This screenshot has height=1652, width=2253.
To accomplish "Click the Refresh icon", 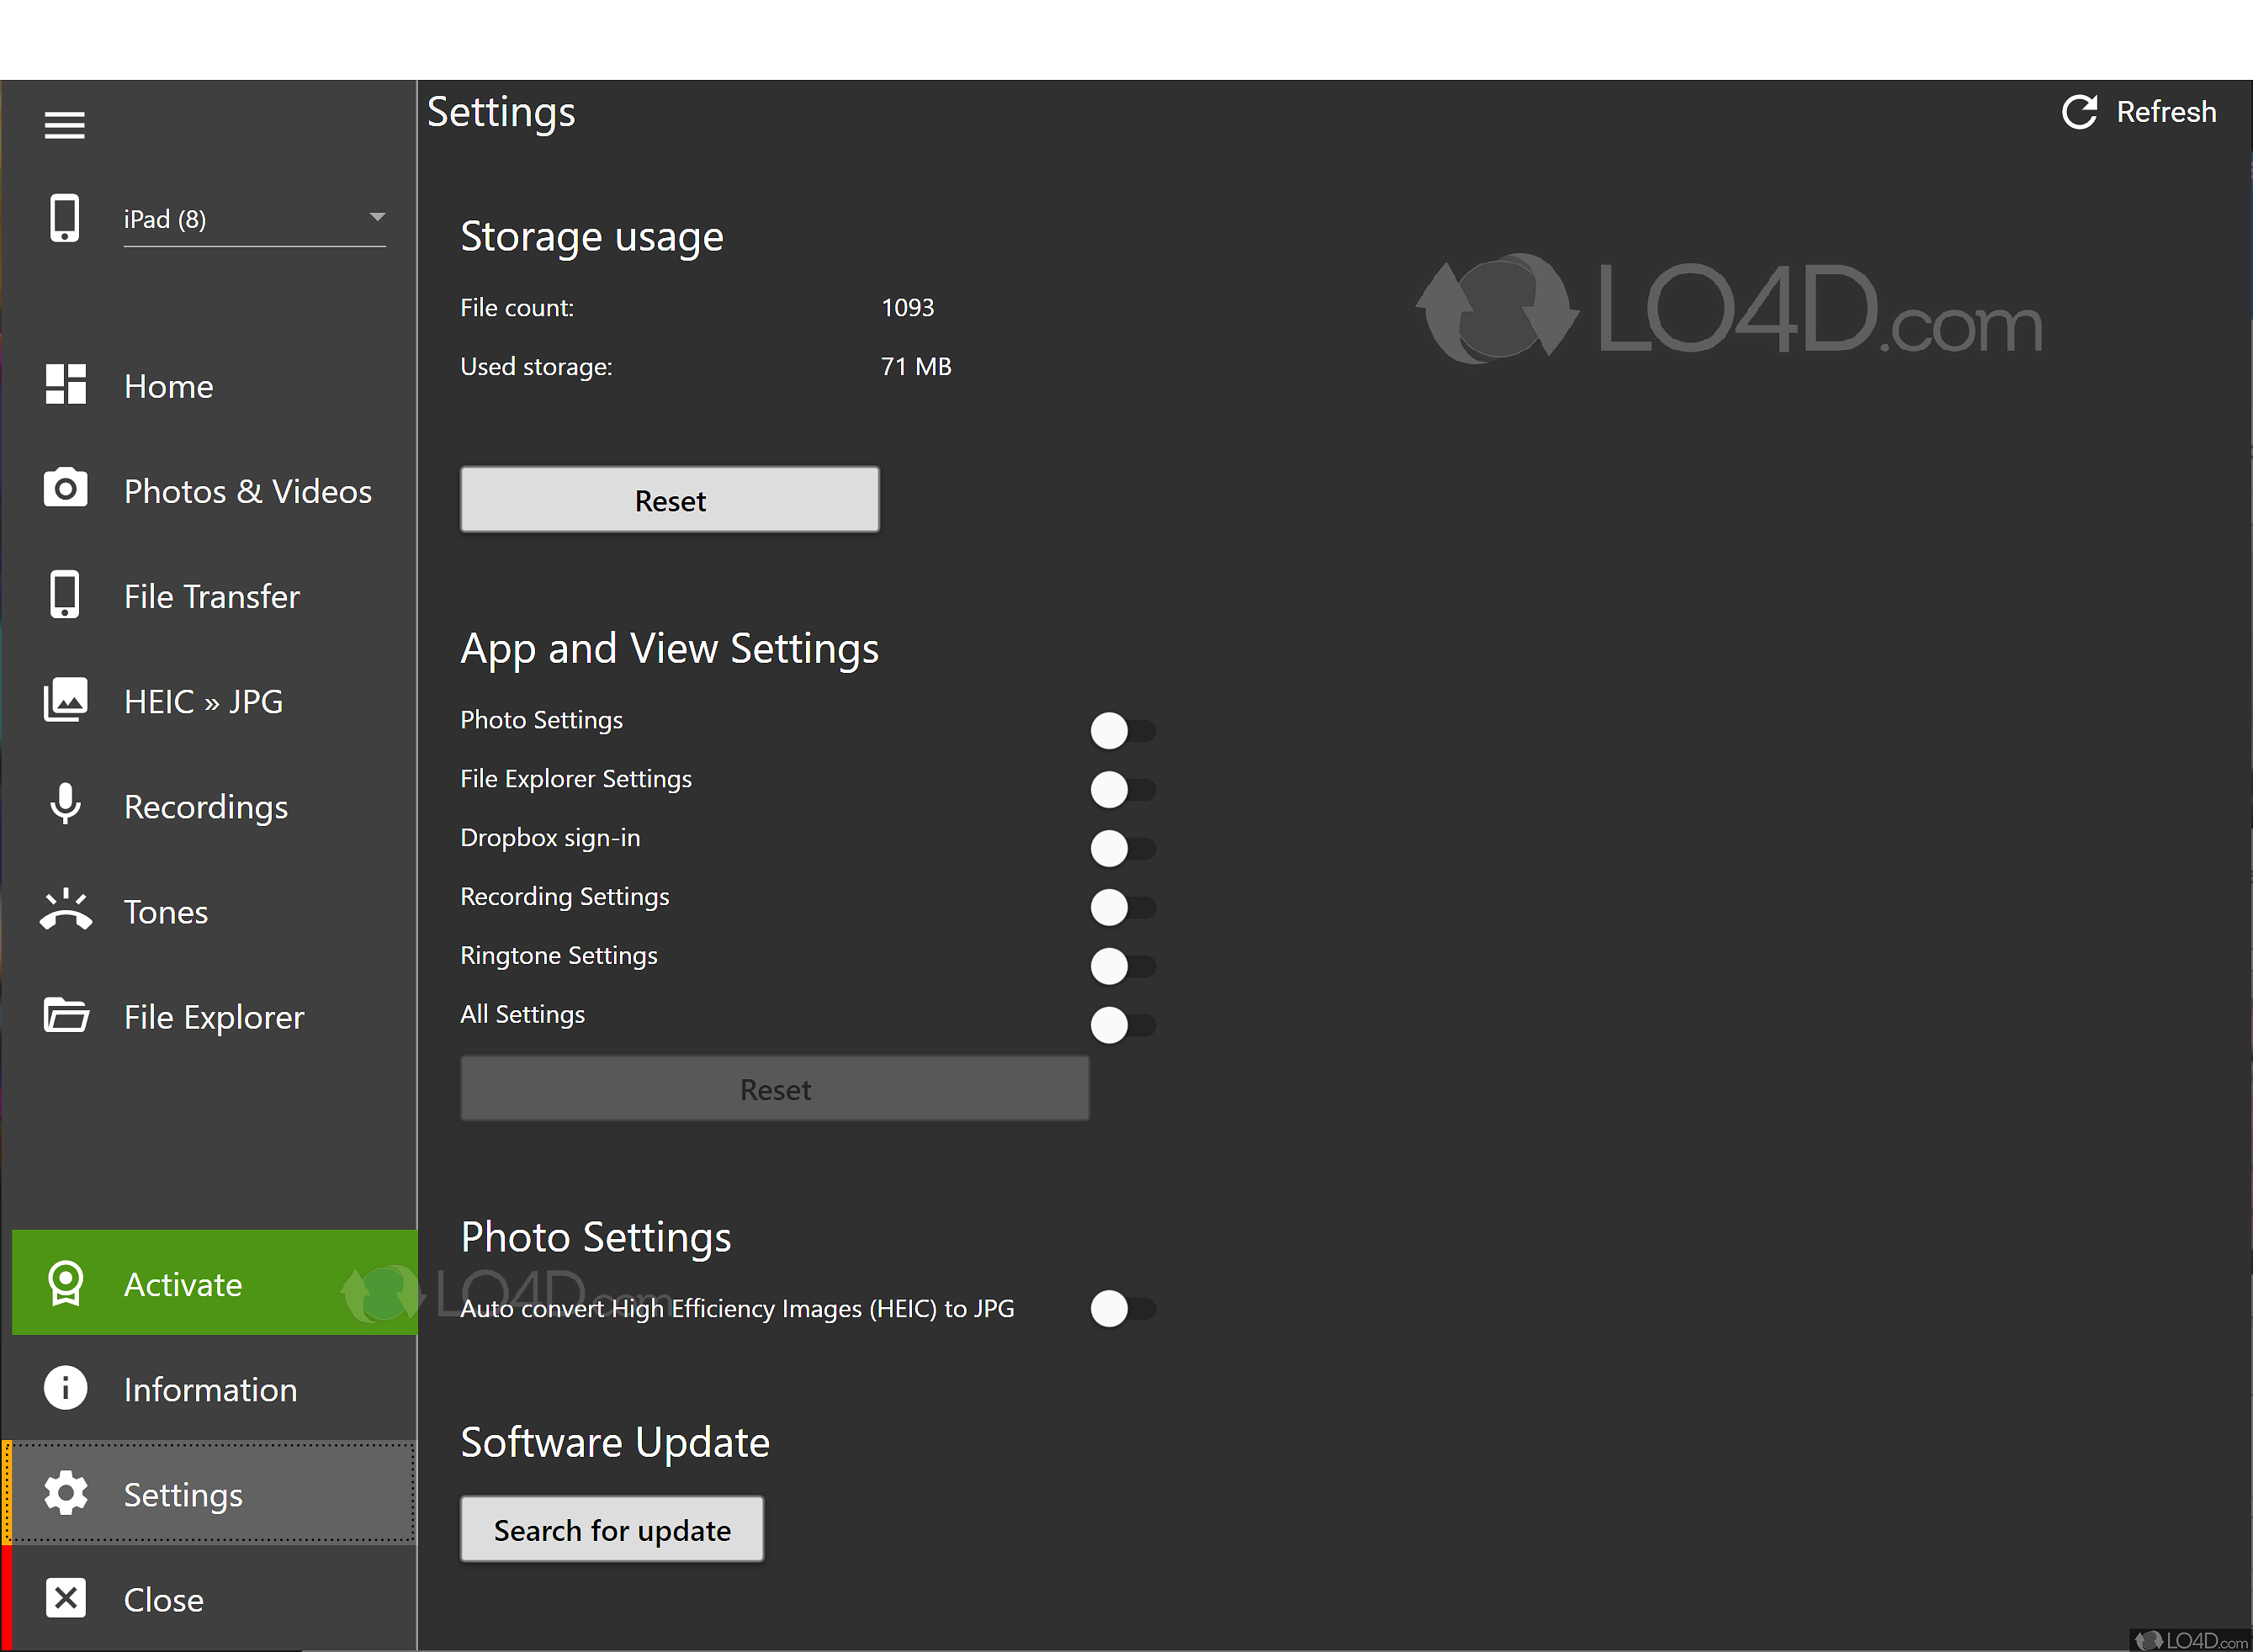I will pos(2080,112).
